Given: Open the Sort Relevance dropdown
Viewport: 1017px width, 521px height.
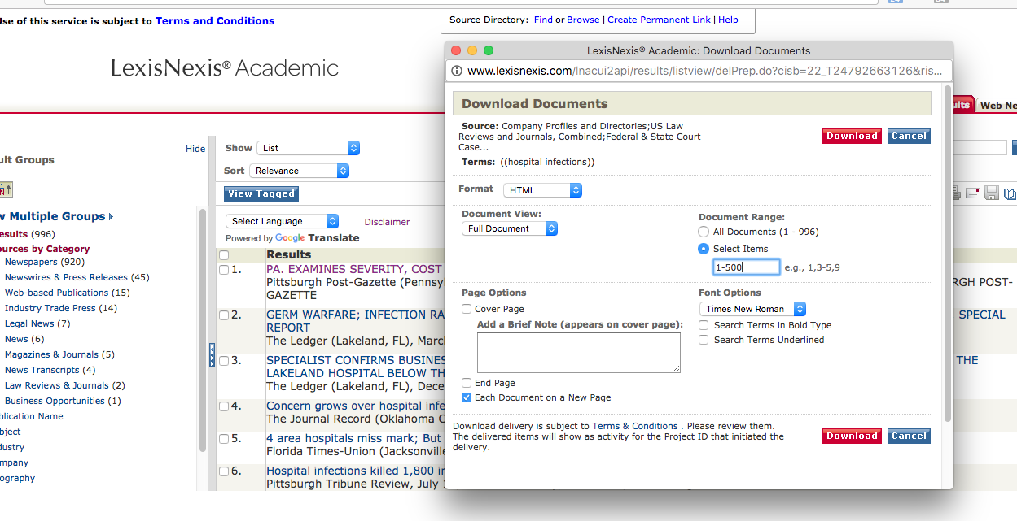Looking at the screenshot, I should pyautogui.click(x=299, y=171).
